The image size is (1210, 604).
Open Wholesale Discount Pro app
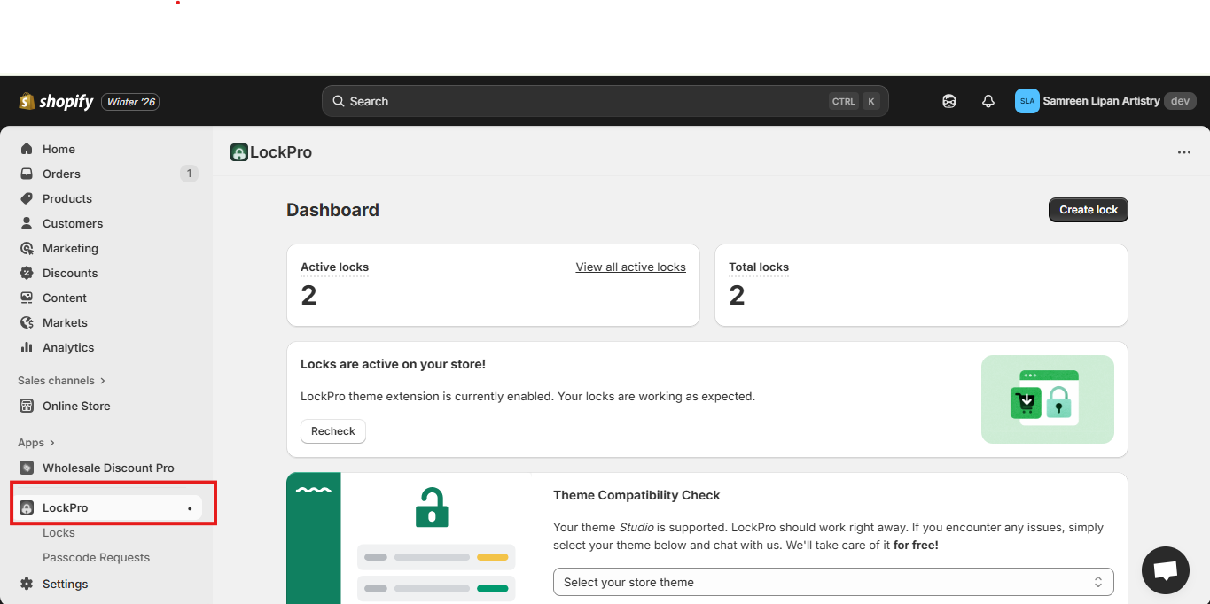(x=107, y=468)
